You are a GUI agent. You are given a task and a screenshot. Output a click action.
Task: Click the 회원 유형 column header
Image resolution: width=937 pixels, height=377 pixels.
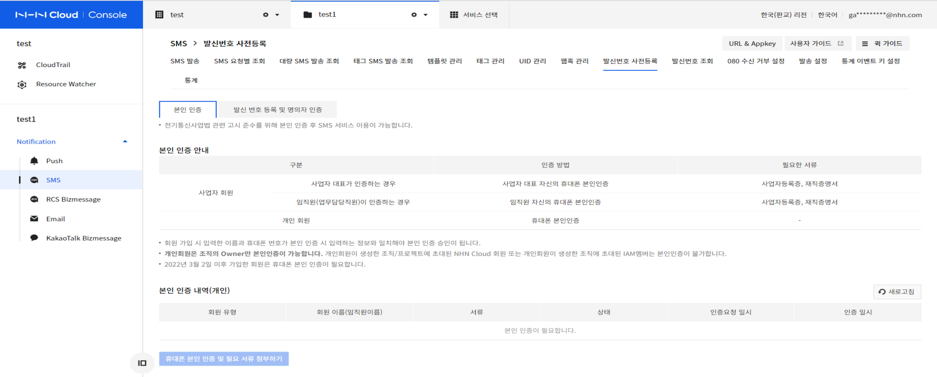pyautogui.click(x=222, y=312)
